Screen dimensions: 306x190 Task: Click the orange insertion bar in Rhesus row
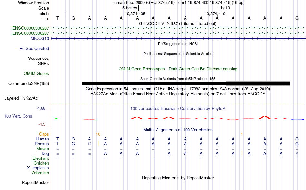coord(98,144)
